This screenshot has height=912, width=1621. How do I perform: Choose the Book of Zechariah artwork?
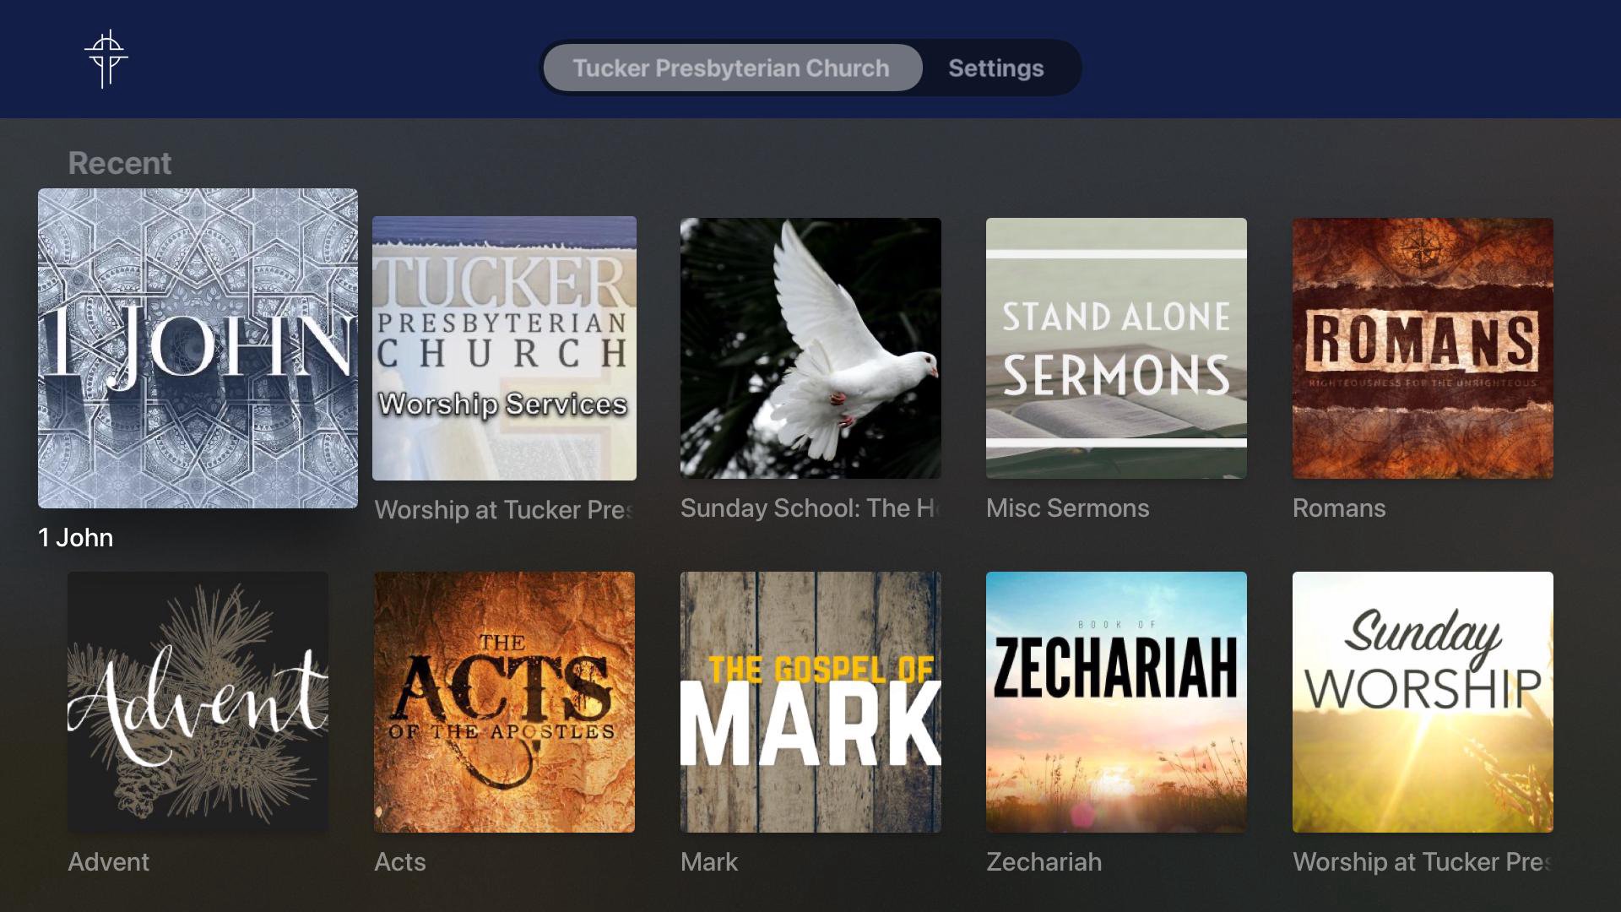tap(1116, 702)
